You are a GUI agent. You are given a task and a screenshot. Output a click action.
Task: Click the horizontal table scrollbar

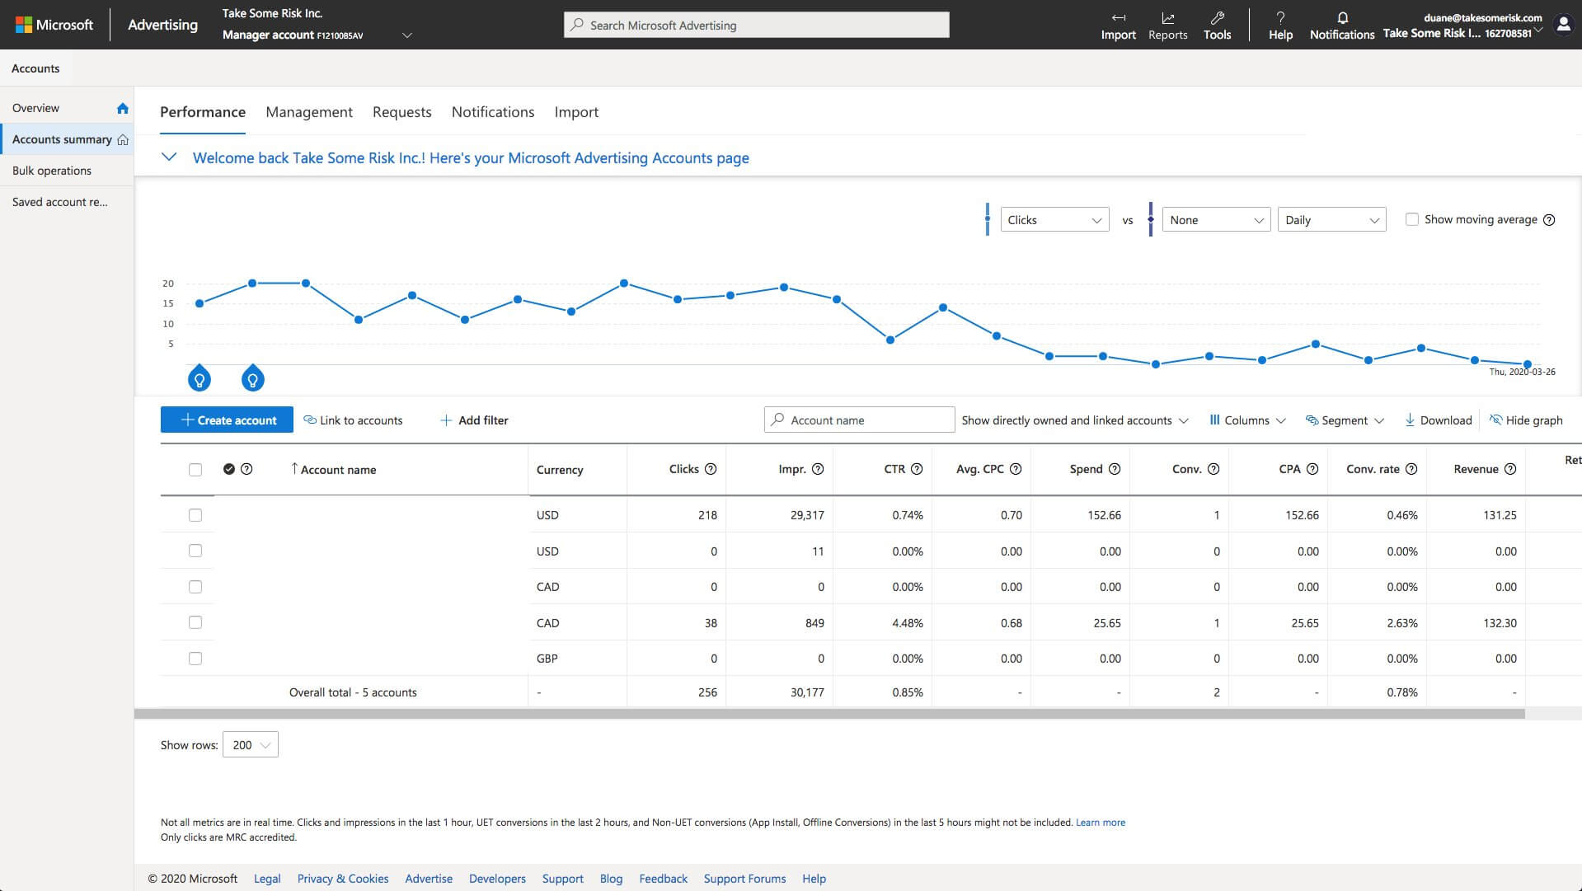point(829,714)
